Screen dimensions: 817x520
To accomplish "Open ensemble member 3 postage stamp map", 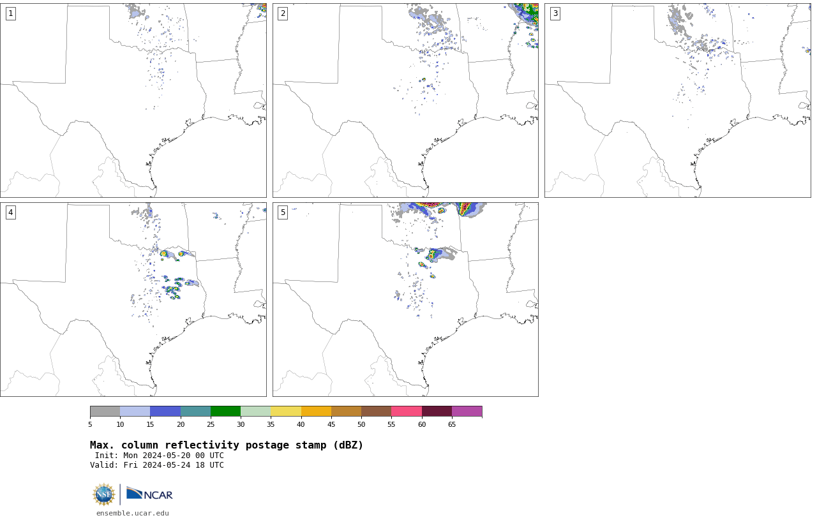I will point(677,100).
